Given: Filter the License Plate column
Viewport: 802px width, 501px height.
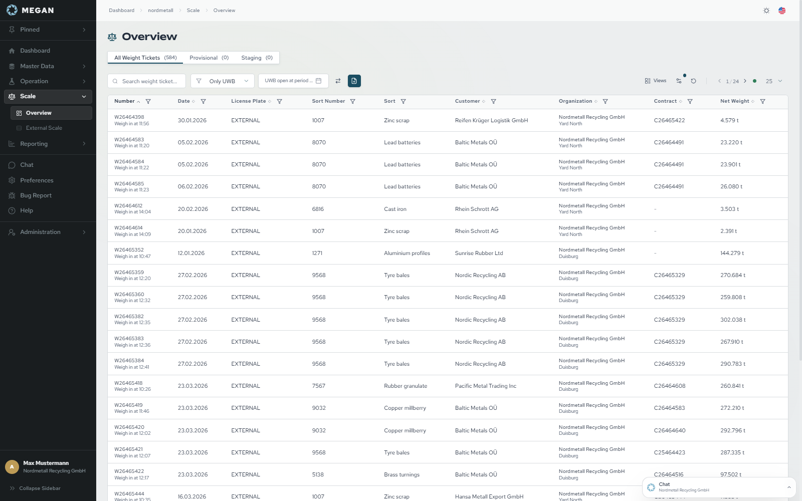Looking at the screenshot, I should tap(280, 101).
